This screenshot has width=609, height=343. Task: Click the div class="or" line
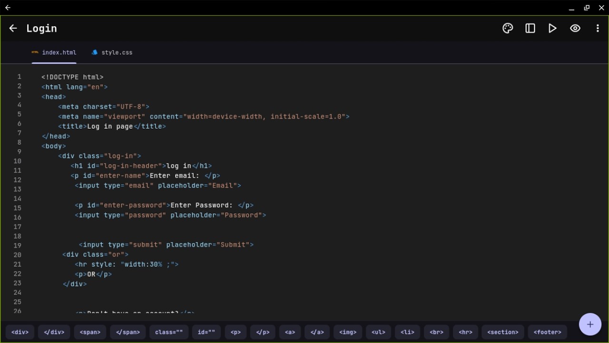pos(95,255)
